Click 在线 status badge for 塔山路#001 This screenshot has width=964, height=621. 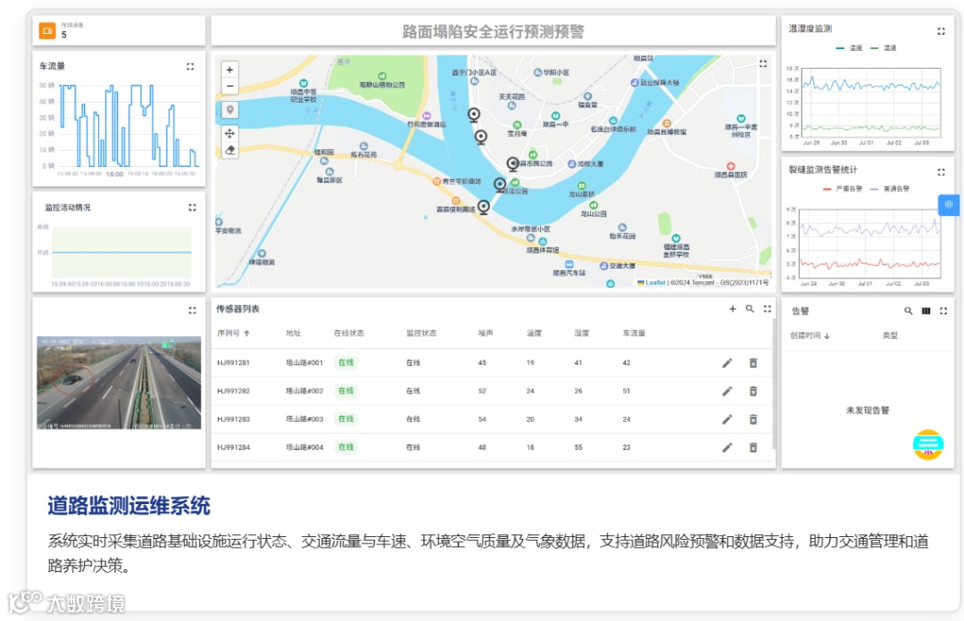coord(346,363)
